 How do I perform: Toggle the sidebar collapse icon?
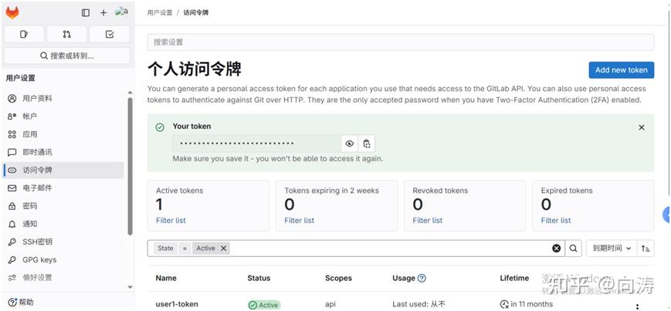click(x=86, y=13)
